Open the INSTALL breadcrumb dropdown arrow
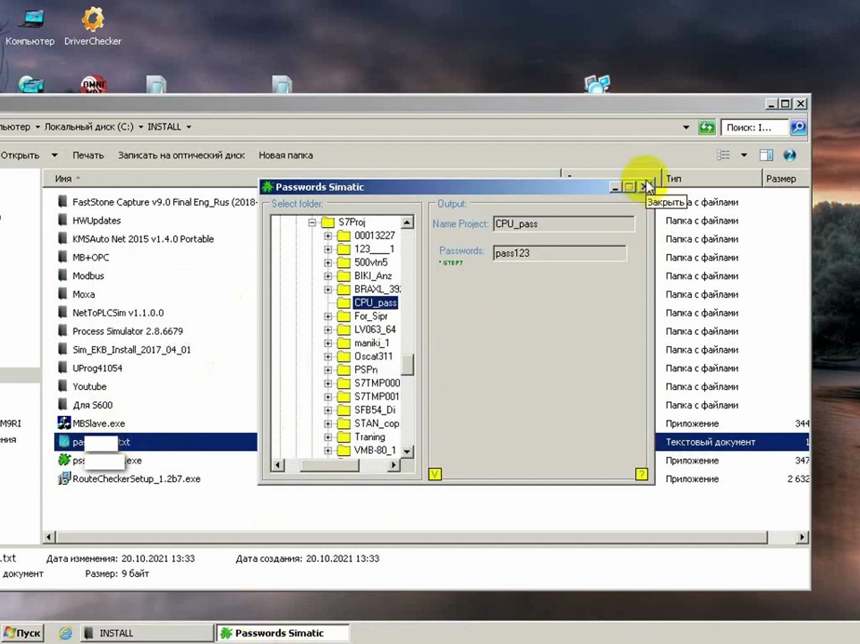This screenshot has width=860, height=644. (189, 127)
